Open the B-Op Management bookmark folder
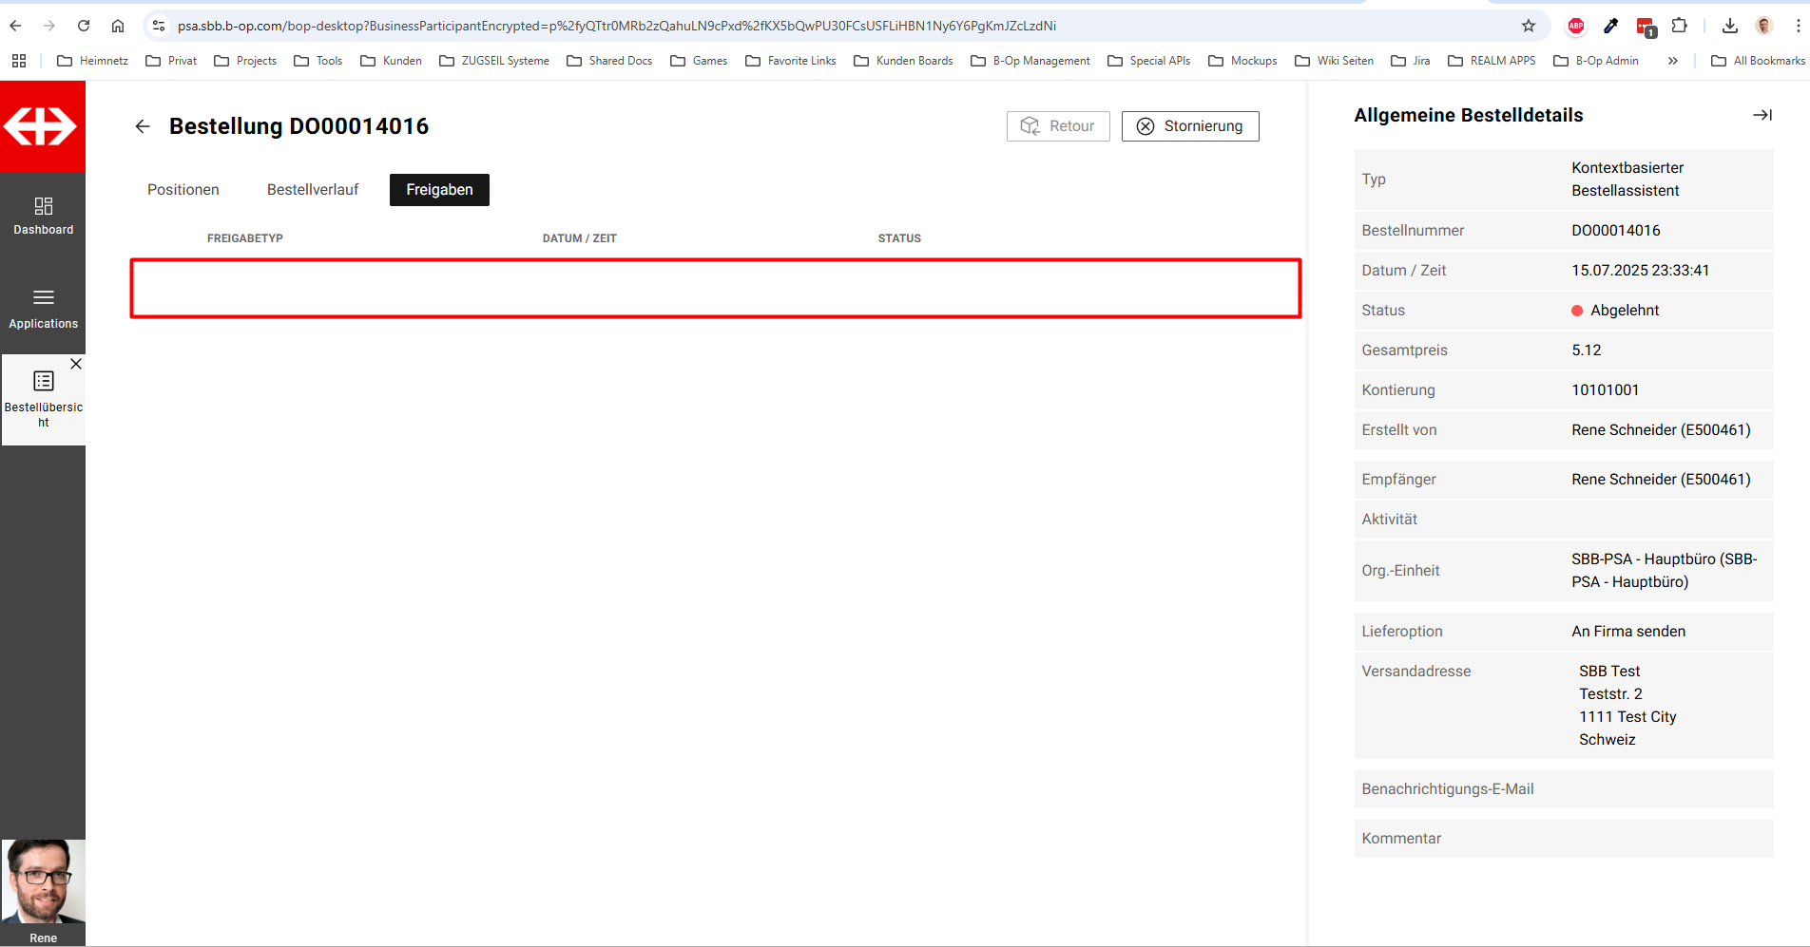 tap(1030, 61)
